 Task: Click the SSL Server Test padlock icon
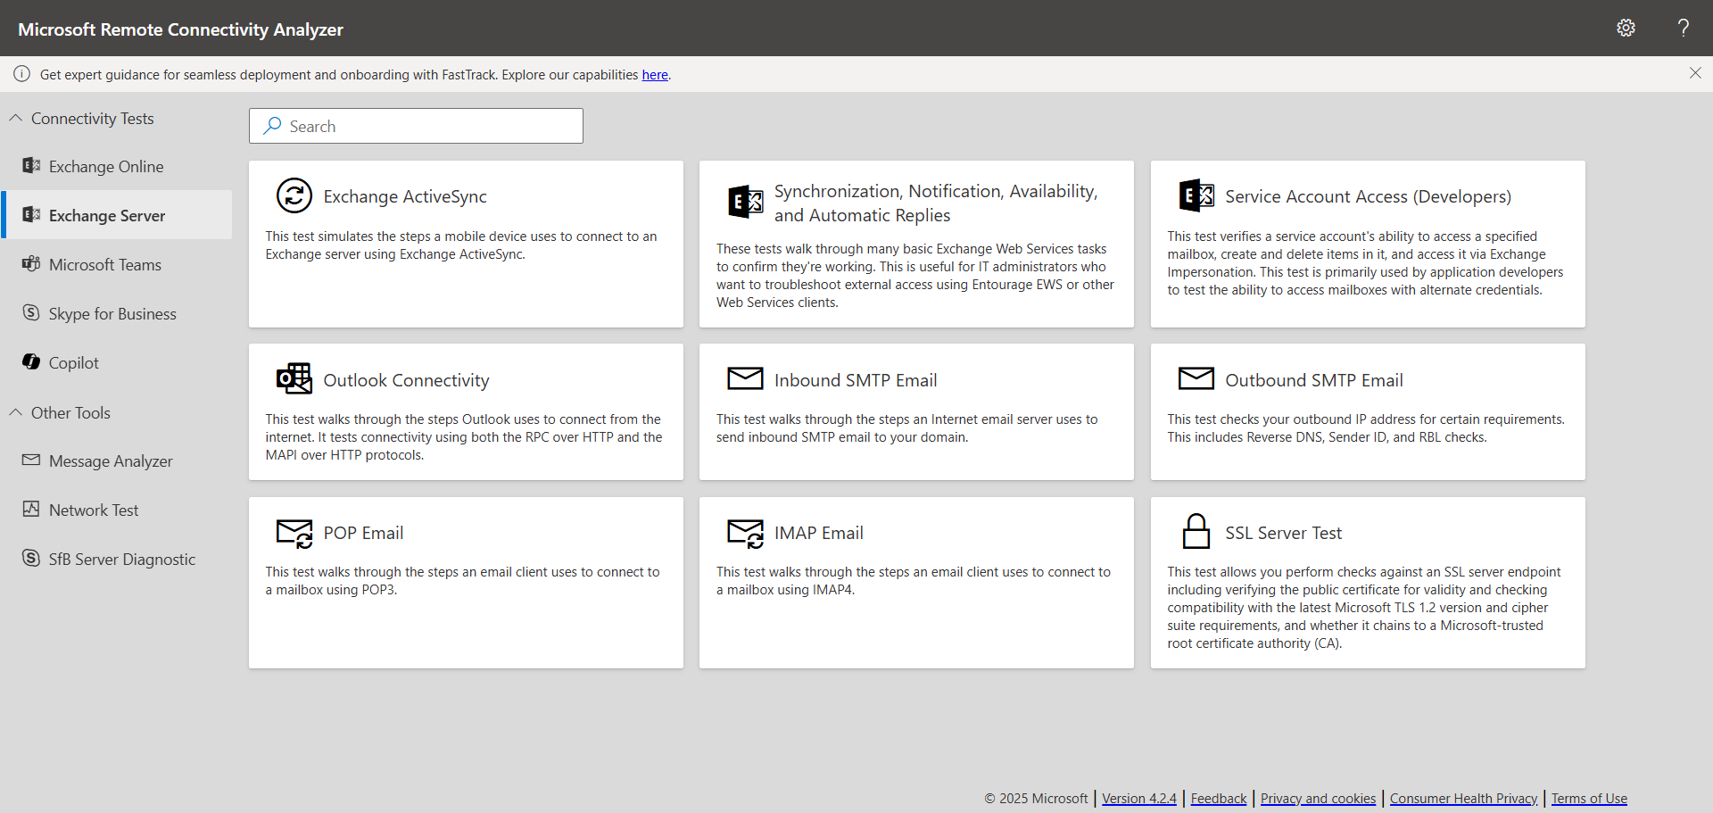(1196, 531)
